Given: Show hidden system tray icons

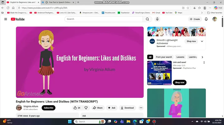Looking at the screenshot, I should pyautogui.click(x=192, y=122).
